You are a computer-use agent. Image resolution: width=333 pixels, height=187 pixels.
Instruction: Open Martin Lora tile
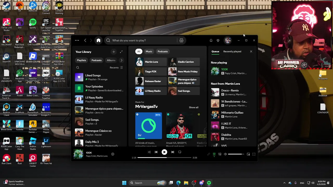151,62
